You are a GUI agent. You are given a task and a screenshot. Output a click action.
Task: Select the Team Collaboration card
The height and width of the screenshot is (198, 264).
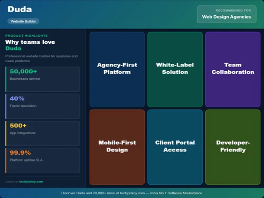(233, 69)
